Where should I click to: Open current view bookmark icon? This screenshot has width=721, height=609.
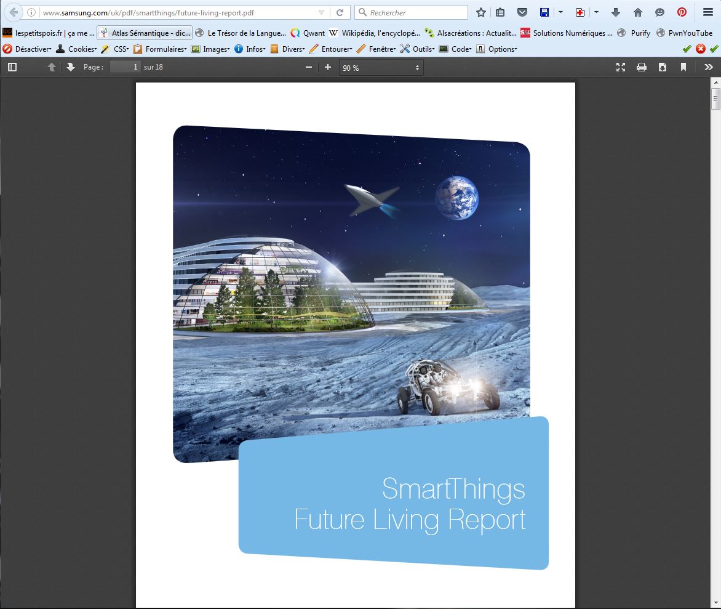click(683, 67)
